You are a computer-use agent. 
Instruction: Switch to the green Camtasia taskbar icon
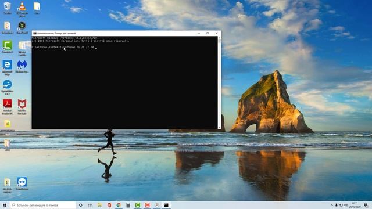coord(138,205)
